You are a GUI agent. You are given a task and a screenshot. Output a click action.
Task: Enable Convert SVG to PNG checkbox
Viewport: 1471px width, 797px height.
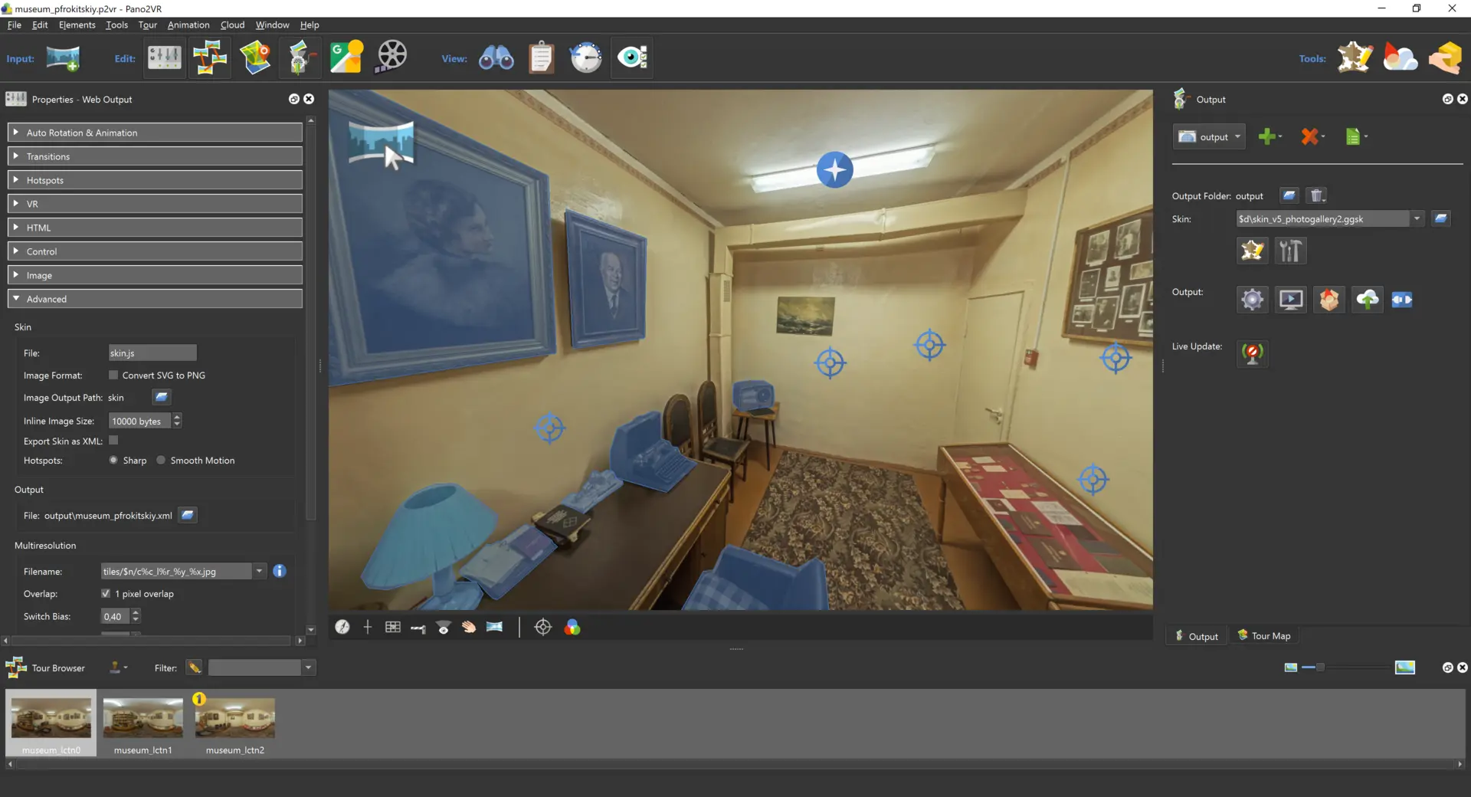113,376
